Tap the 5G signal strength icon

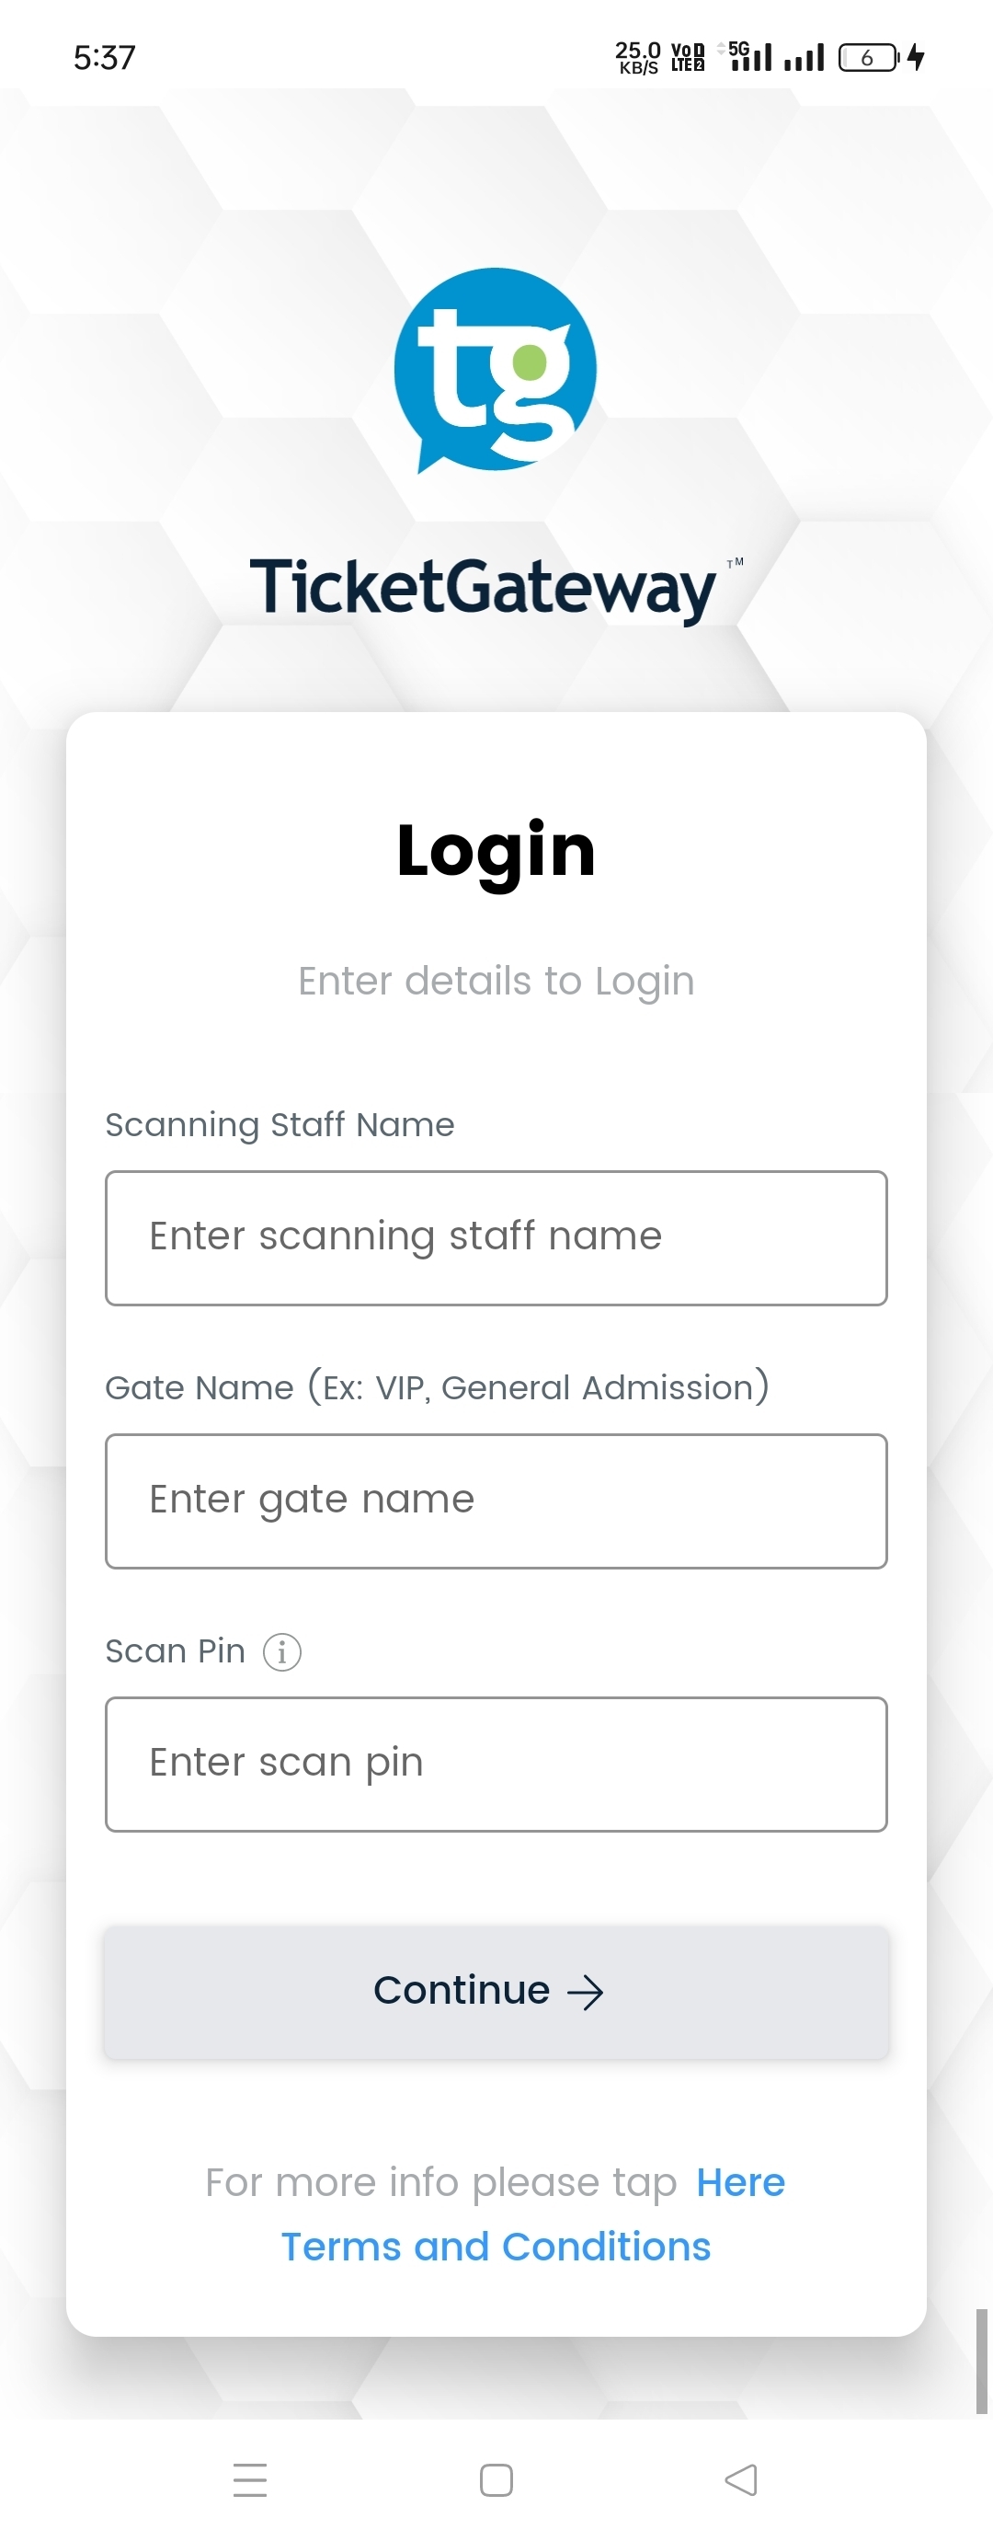[750, 56]
